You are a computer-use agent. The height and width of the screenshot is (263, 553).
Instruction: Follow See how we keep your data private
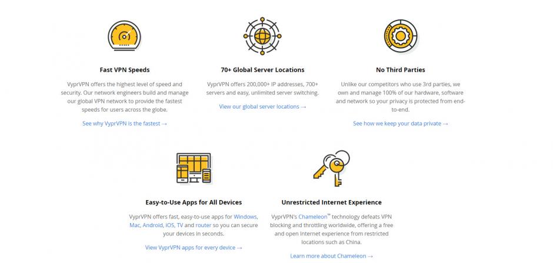click(400, 124)
